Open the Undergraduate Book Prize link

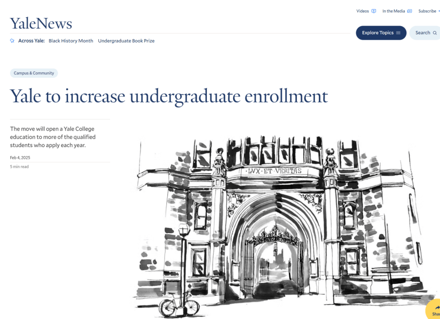pos(126,41)
